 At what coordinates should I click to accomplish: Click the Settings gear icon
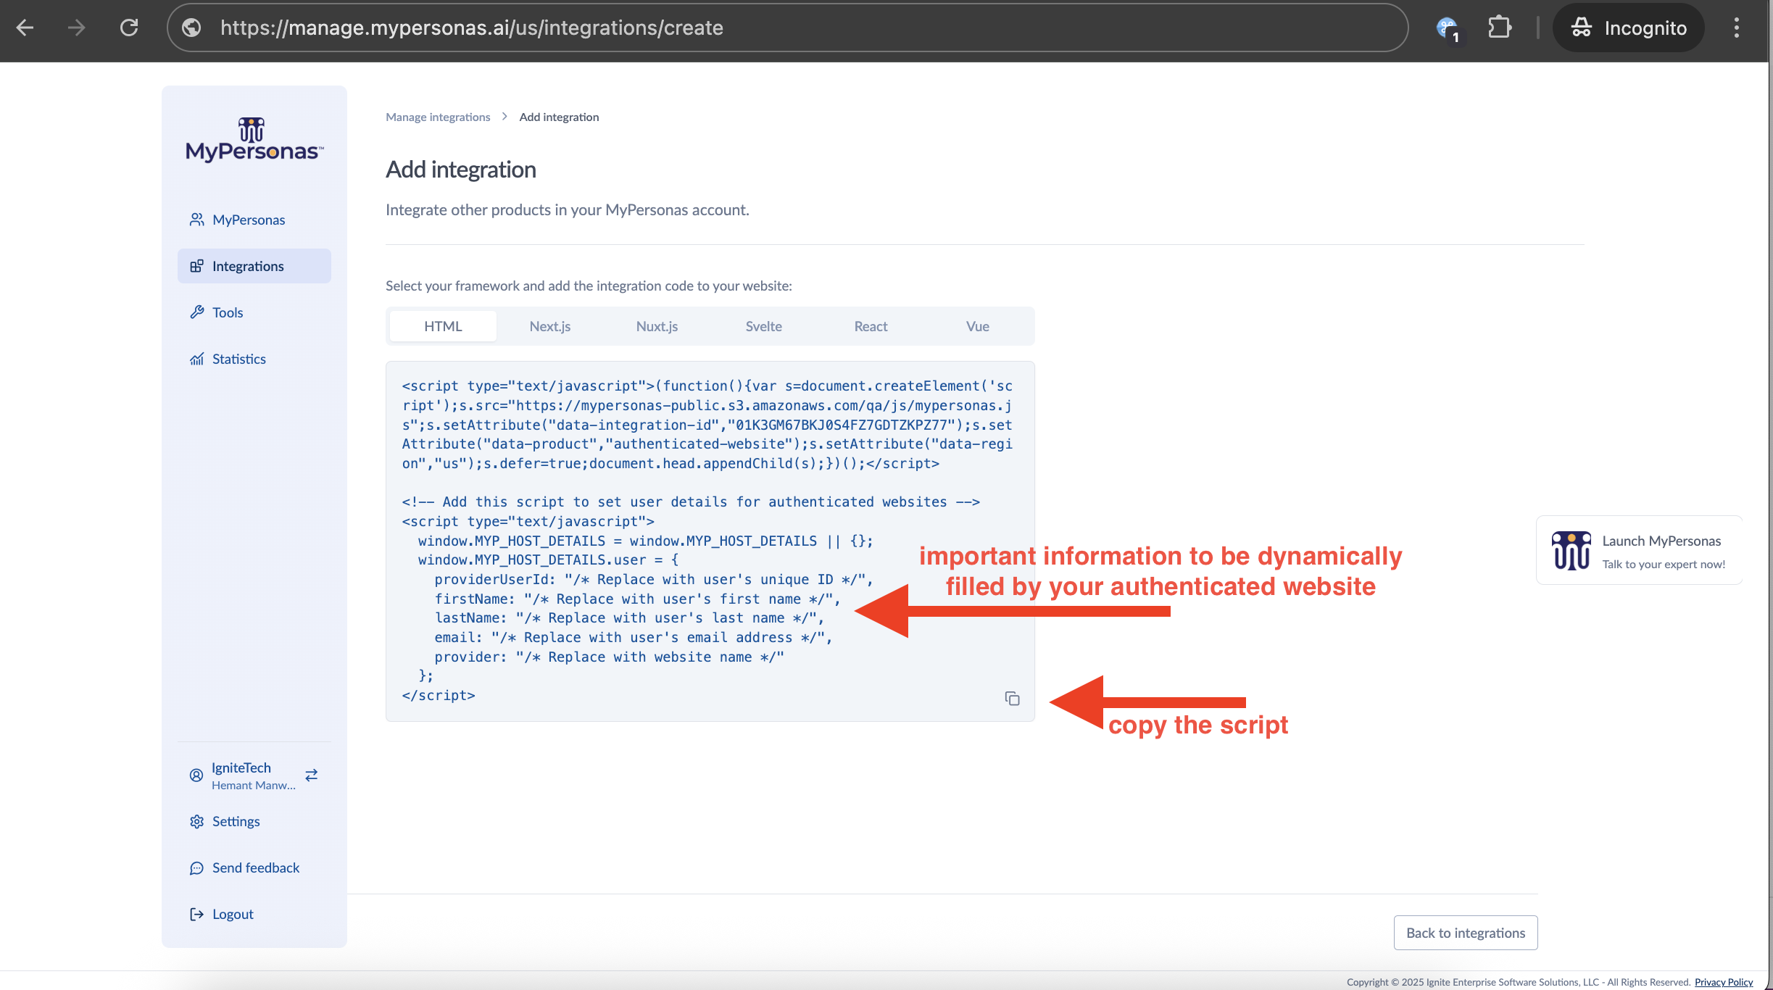(196, 821)
